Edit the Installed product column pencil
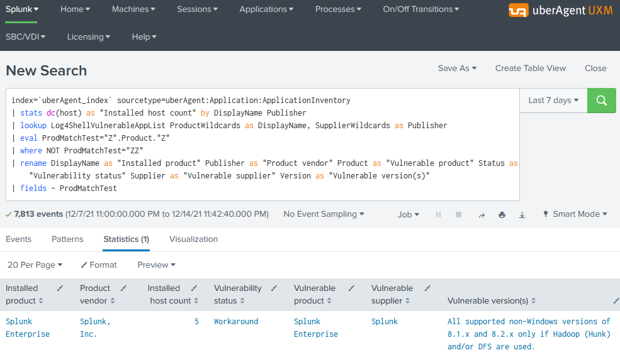This screenshot has width=620, height=355. (60, 288)
